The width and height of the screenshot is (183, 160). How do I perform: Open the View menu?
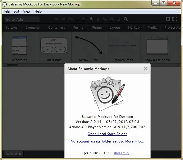click(x=27, y=11)
